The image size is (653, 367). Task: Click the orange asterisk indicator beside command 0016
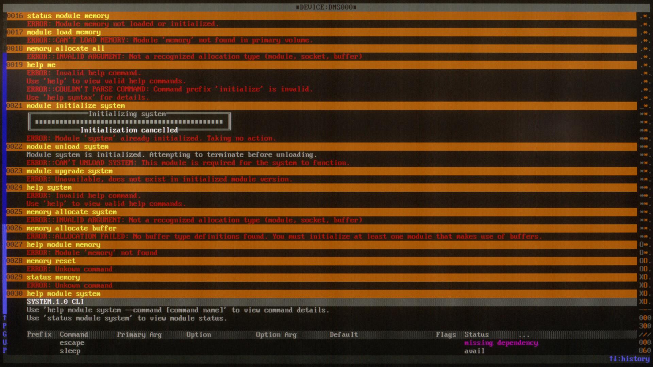click(x=645, y=16)
